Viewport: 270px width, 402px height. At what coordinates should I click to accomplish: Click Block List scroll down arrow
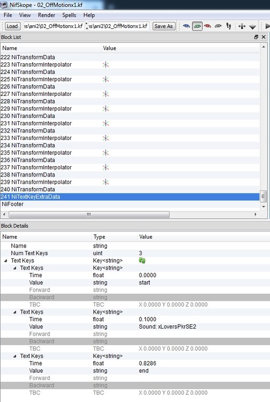[x=264, y=207]
